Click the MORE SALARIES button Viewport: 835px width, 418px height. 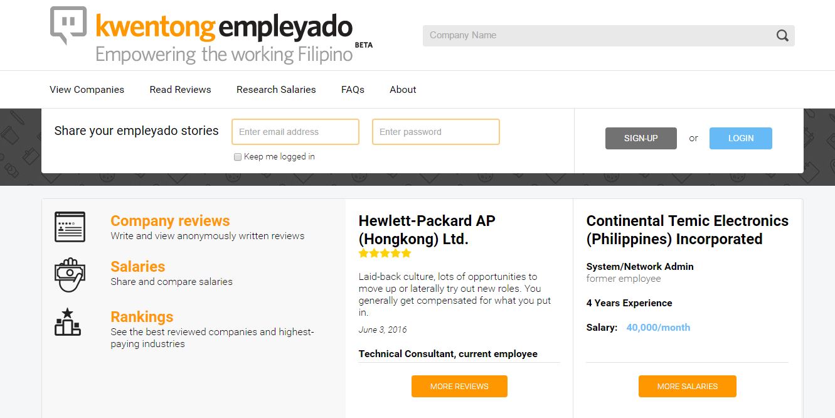[x=688, y=387]
